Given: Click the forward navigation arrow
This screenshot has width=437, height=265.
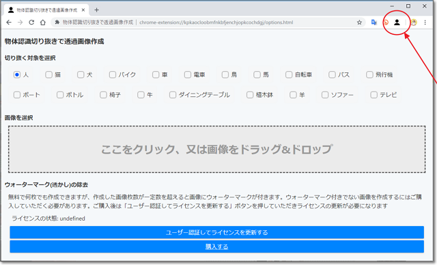Looking at the screenshot, I should pos(20,23).
